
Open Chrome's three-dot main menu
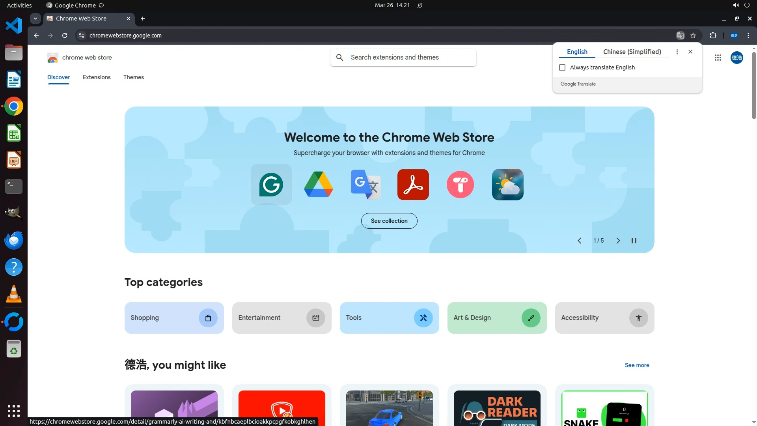coord(748,35)
